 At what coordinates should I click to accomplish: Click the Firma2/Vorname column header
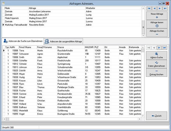tap(47, 47)
